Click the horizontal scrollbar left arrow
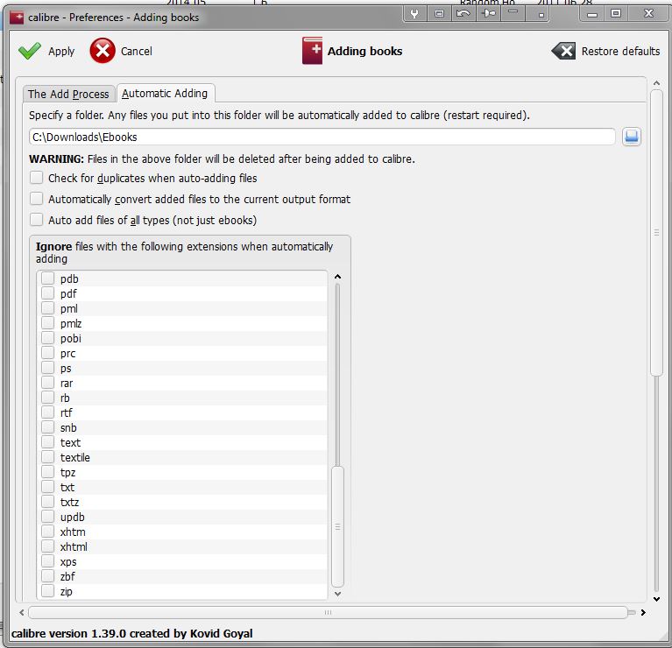Viewport: 672px width, 648px height. 22,612
